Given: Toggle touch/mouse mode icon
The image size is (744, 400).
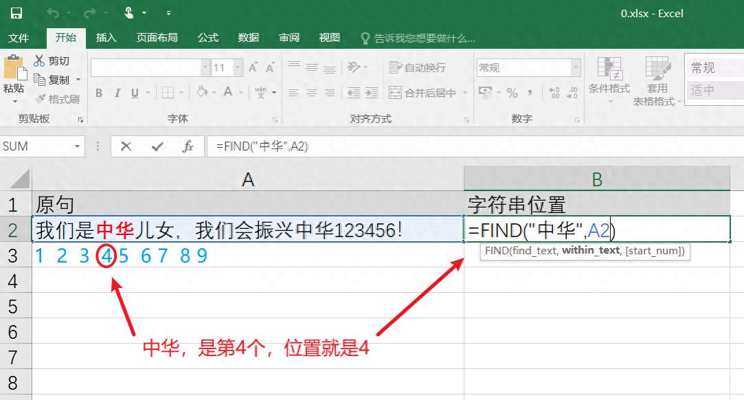Looking at the screenshot, I should [128, 13].
